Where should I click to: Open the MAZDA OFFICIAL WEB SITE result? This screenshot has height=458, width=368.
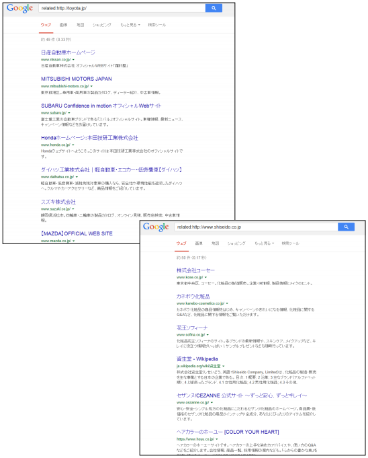(77, 233)
